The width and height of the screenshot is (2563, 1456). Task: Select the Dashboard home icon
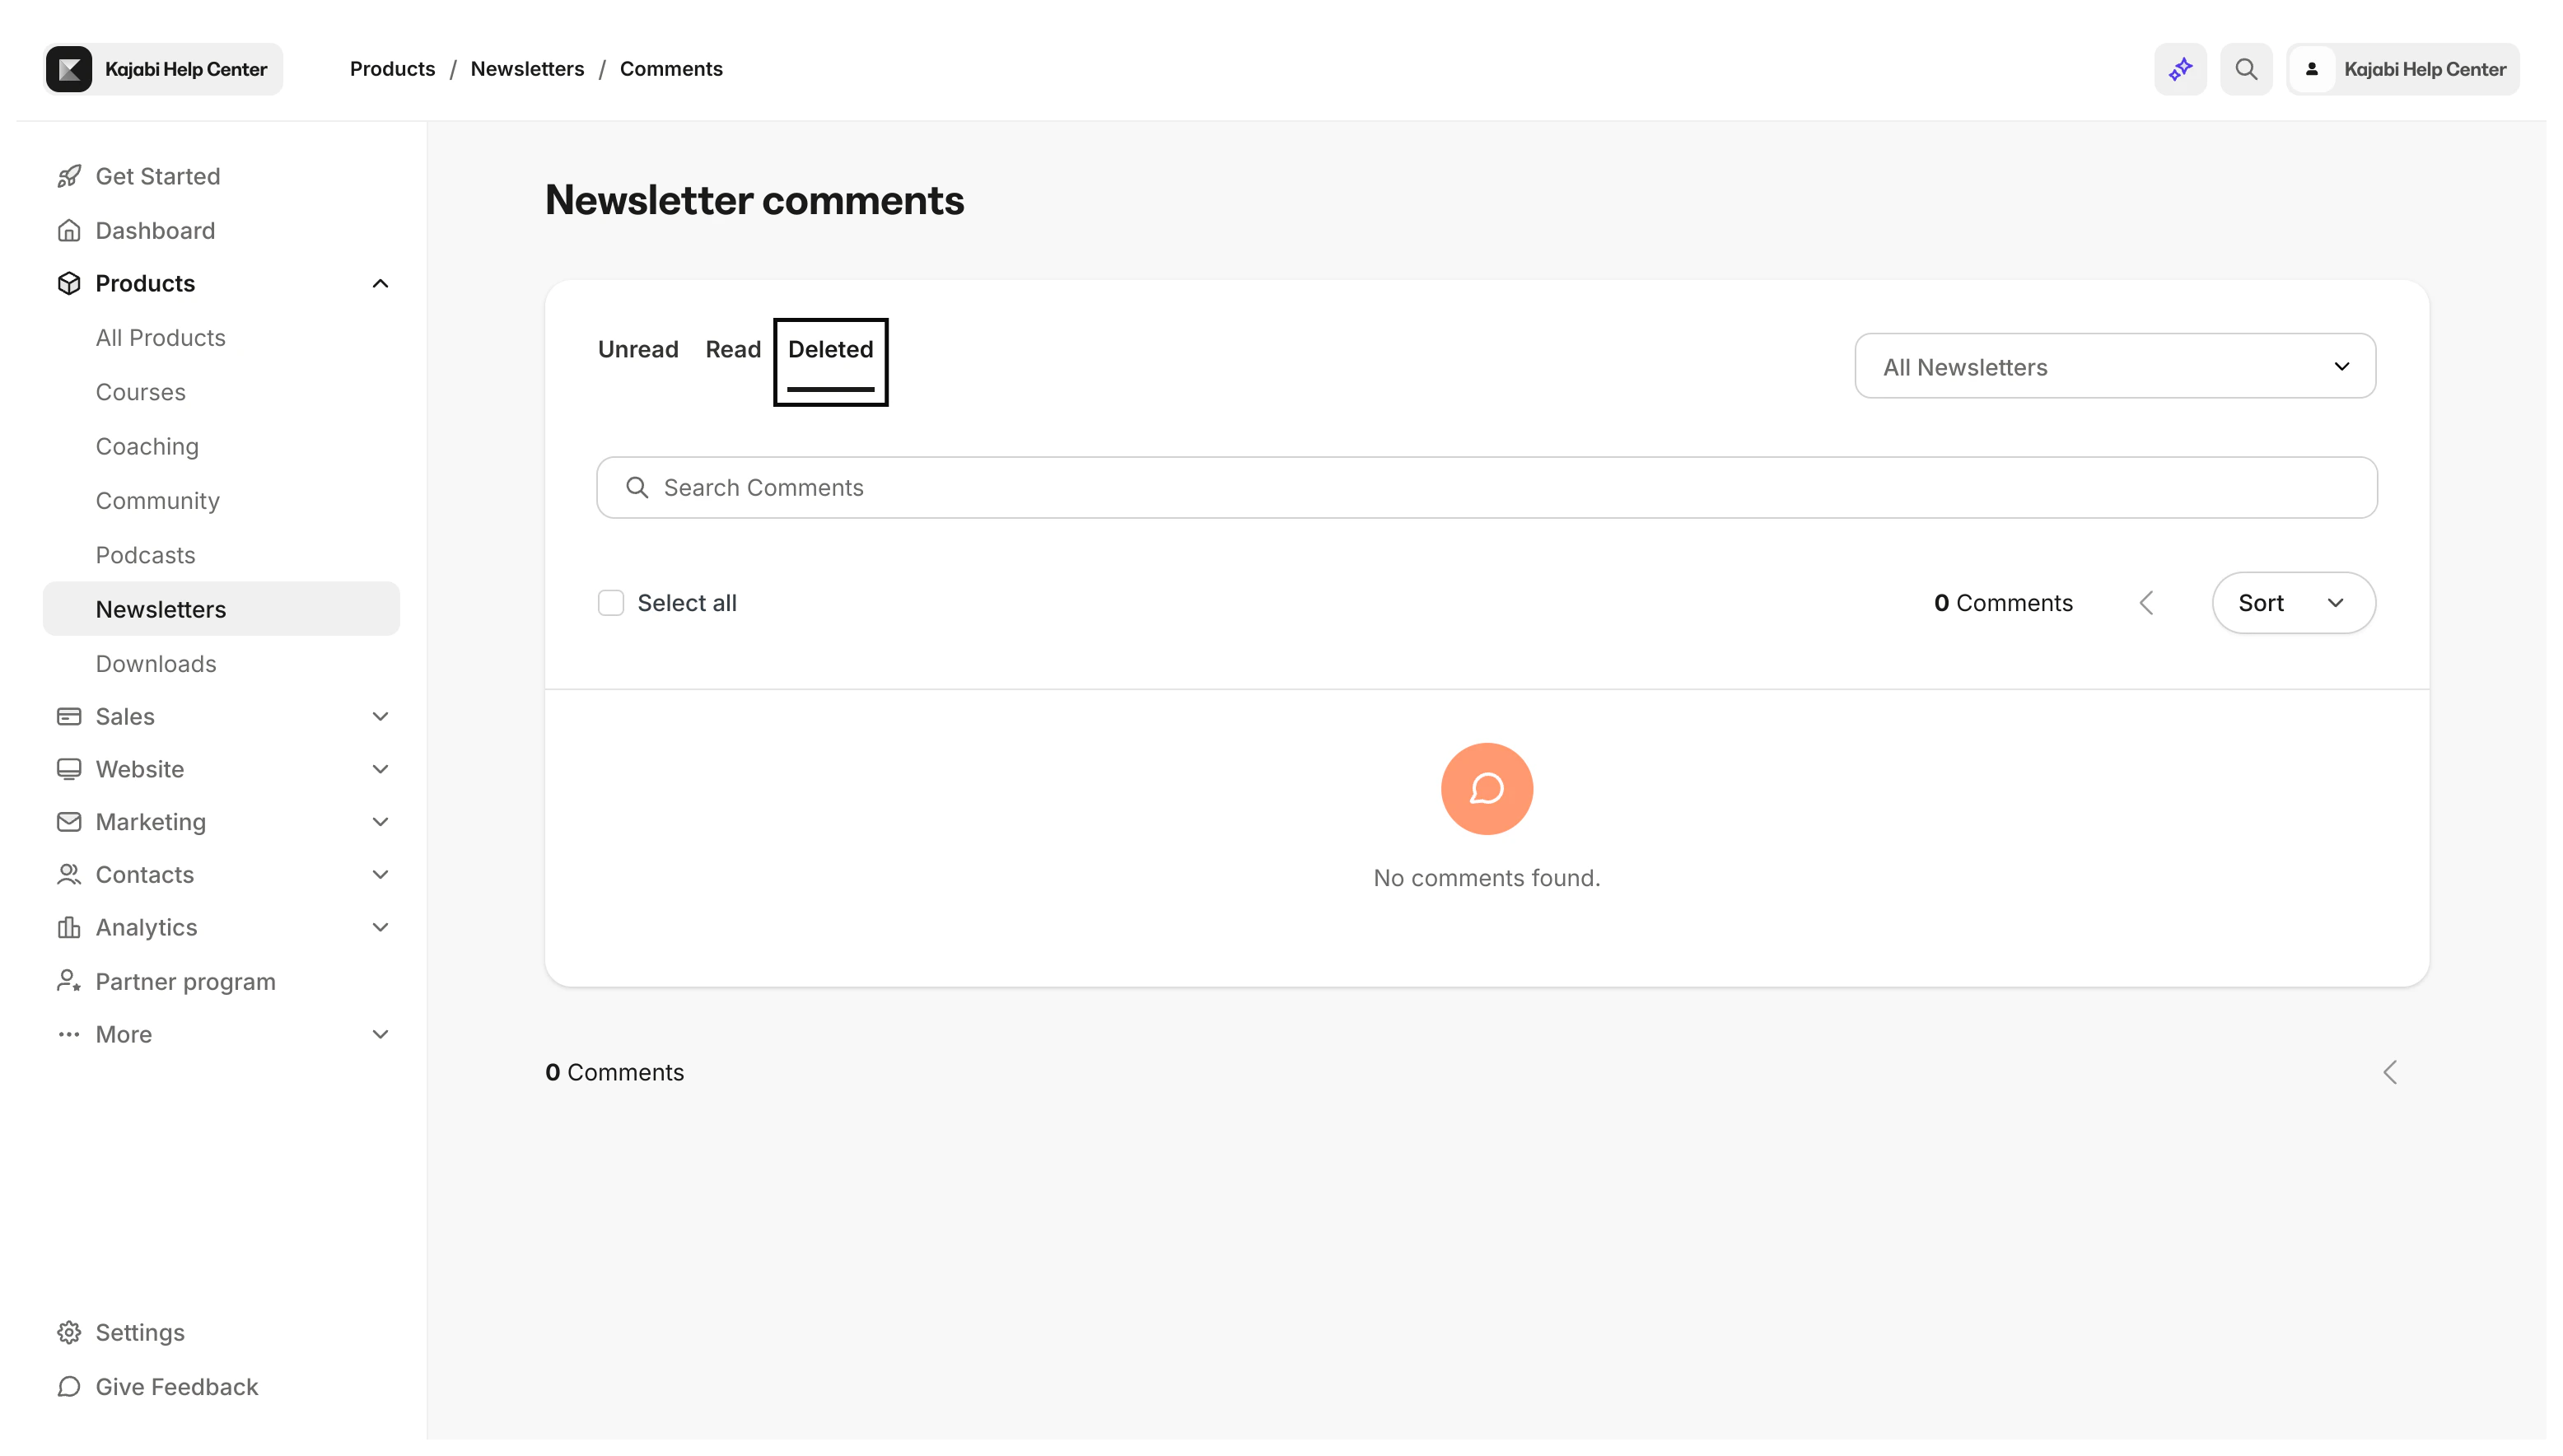pyautogui.click(x=68, y=230)
